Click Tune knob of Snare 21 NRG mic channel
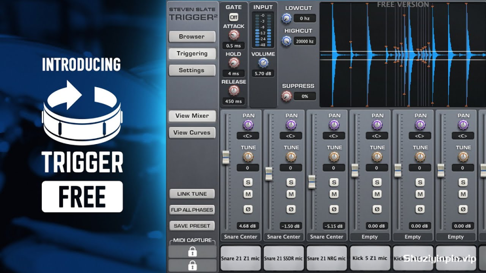This screenshot has height=273, width=486. click(x=334, y=157)
